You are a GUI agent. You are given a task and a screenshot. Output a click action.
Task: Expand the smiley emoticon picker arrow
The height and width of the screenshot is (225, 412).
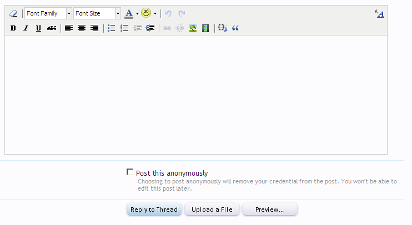(x=155, y=13)
